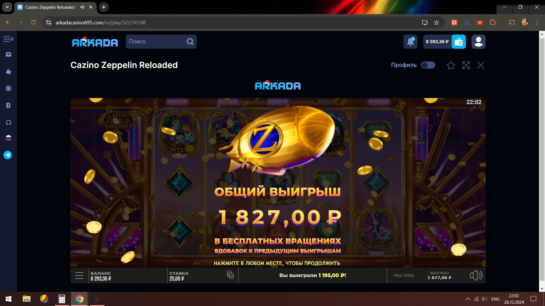Viewport: 545px width, 306px height.
Task: Open the wallet deposit button
Action: [459, 42]
